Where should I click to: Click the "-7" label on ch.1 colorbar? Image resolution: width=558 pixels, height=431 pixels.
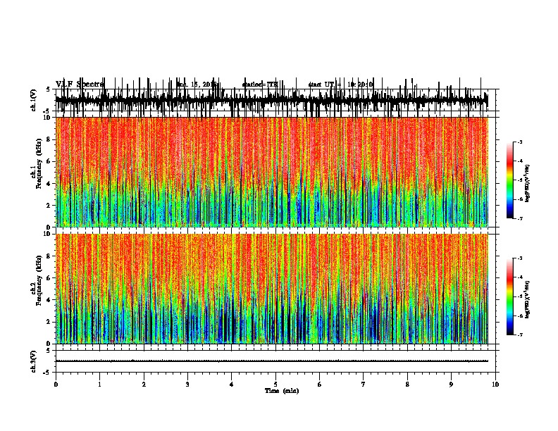click(520, 218)
